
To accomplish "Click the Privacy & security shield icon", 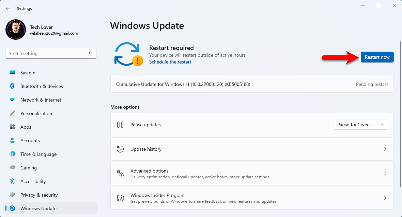I will tap(12, 195).
